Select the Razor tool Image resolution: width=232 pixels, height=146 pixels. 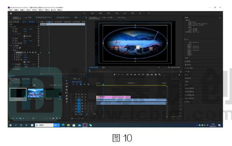click(x=66, y=90)
